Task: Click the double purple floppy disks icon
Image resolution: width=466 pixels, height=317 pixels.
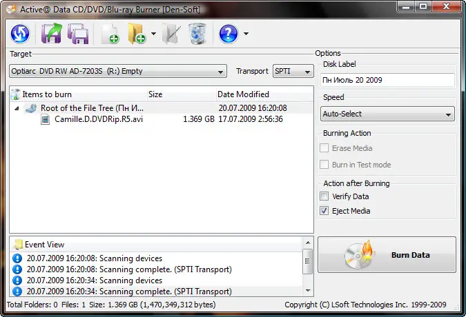Action: pos(78,34)
